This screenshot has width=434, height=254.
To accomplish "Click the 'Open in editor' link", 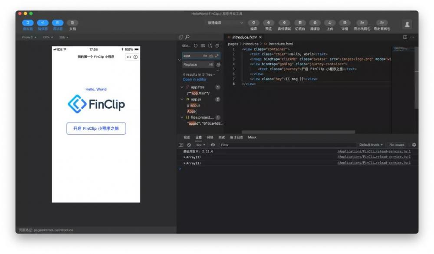I will tap(194, 80).
